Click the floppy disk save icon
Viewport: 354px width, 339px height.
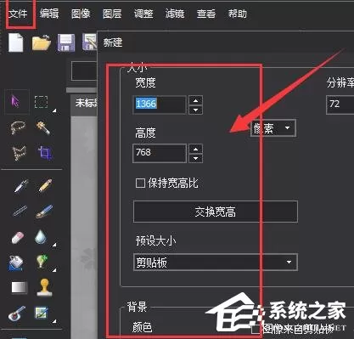pyautogui.click(x=66, y=42)
